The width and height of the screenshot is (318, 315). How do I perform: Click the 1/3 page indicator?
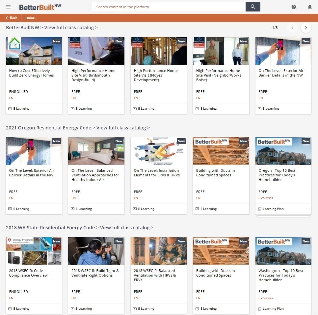pyautogui.click(x=275, y=28)
